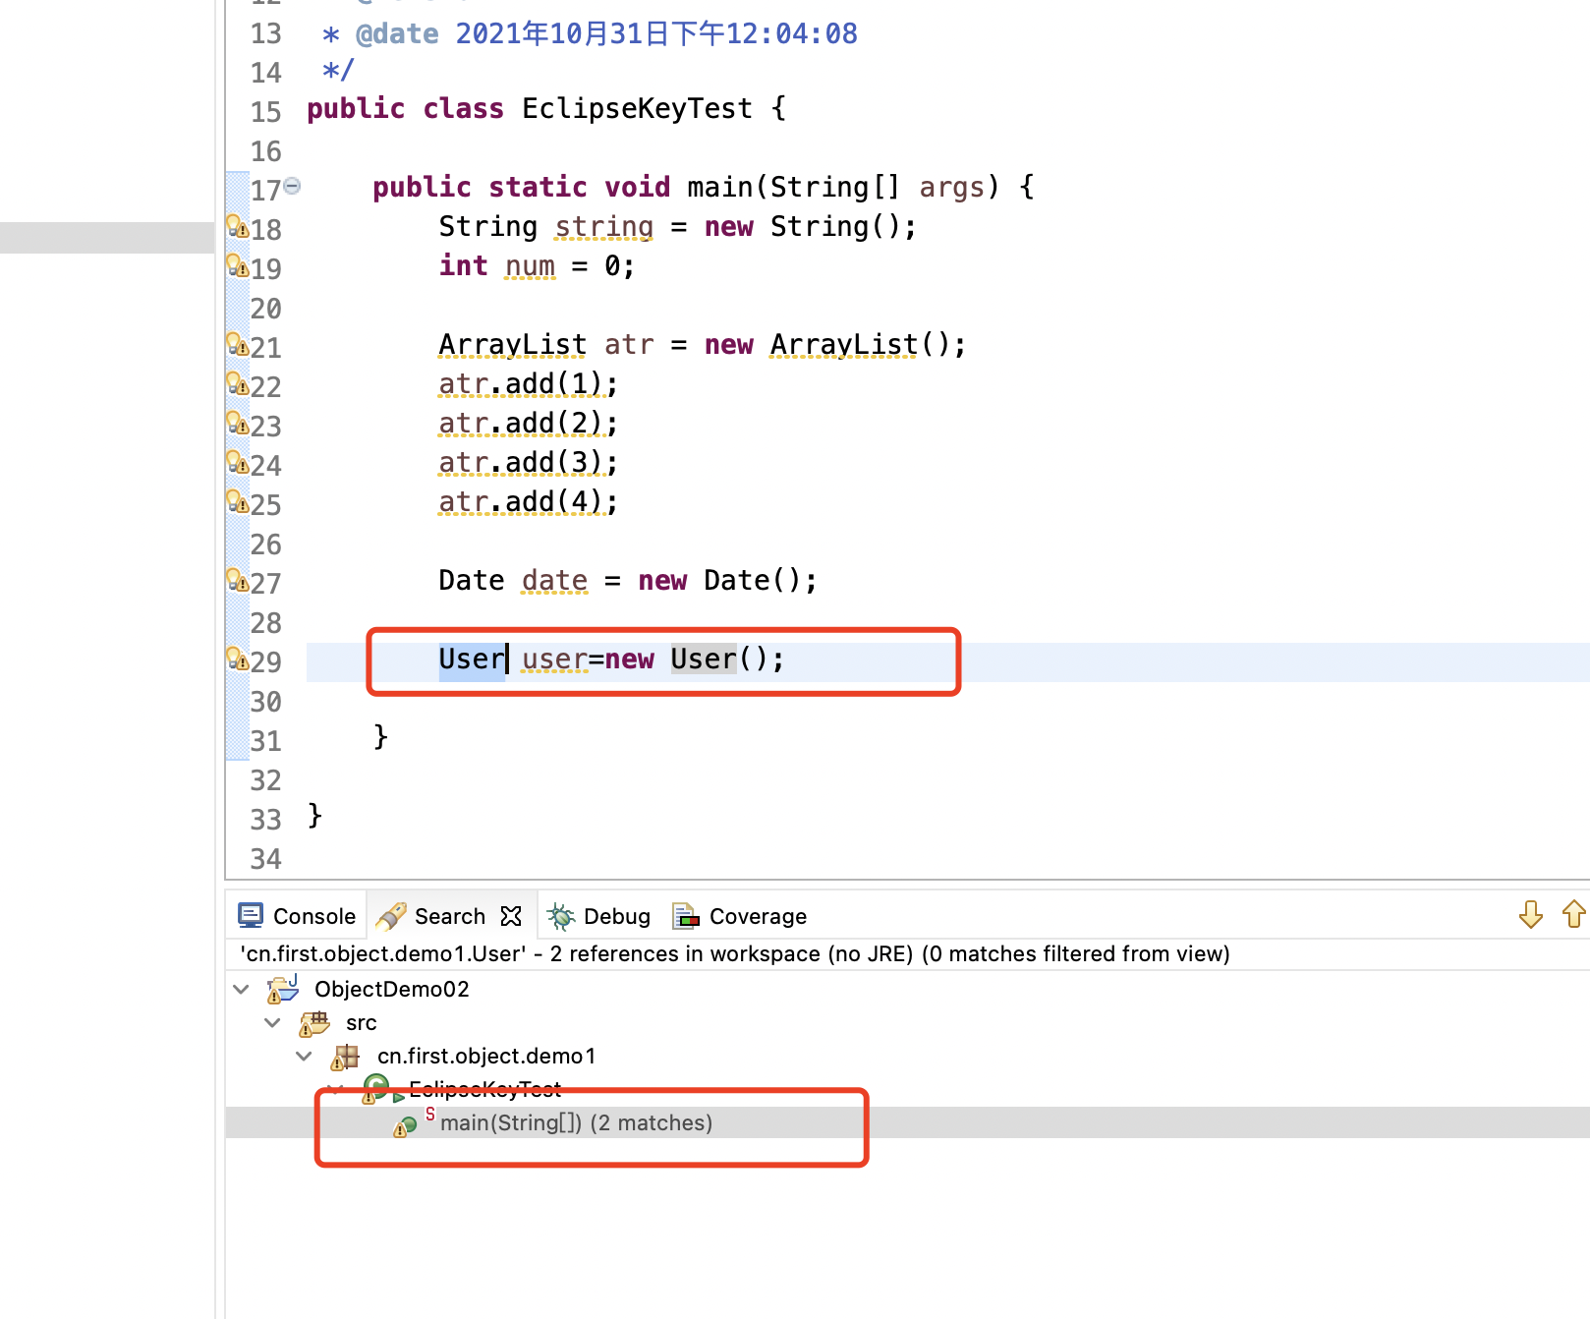Click the warning lightbulb on line 29
Image resolution: width=1590 pixels, height=1319 pixels.
238,659
